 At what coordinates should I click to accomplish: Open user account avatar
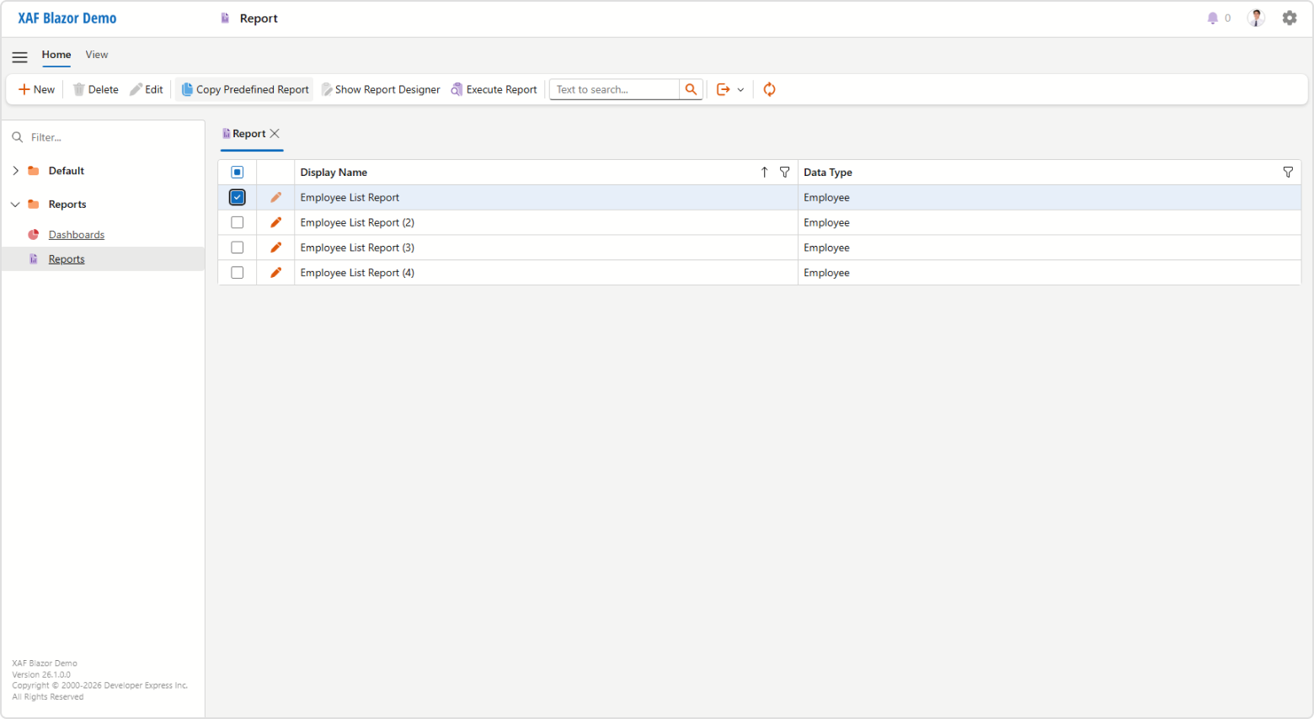[1256, 18]
